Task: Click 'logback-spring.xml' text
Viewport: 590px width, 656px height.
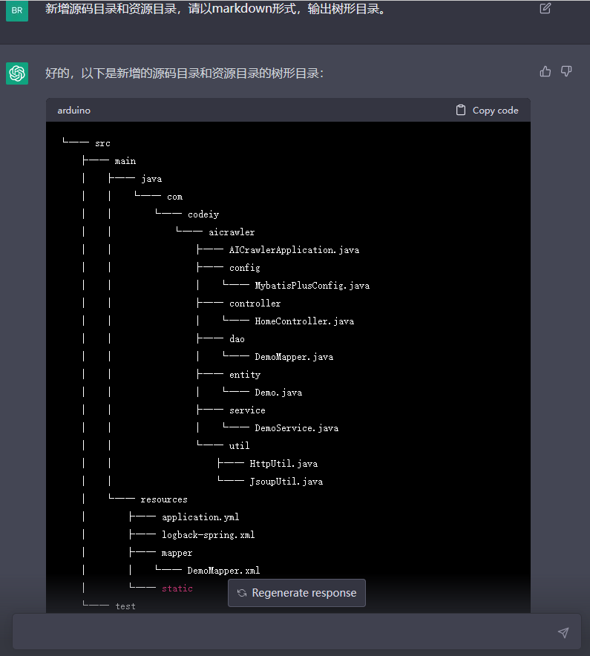Action: (x=209, y=535)
